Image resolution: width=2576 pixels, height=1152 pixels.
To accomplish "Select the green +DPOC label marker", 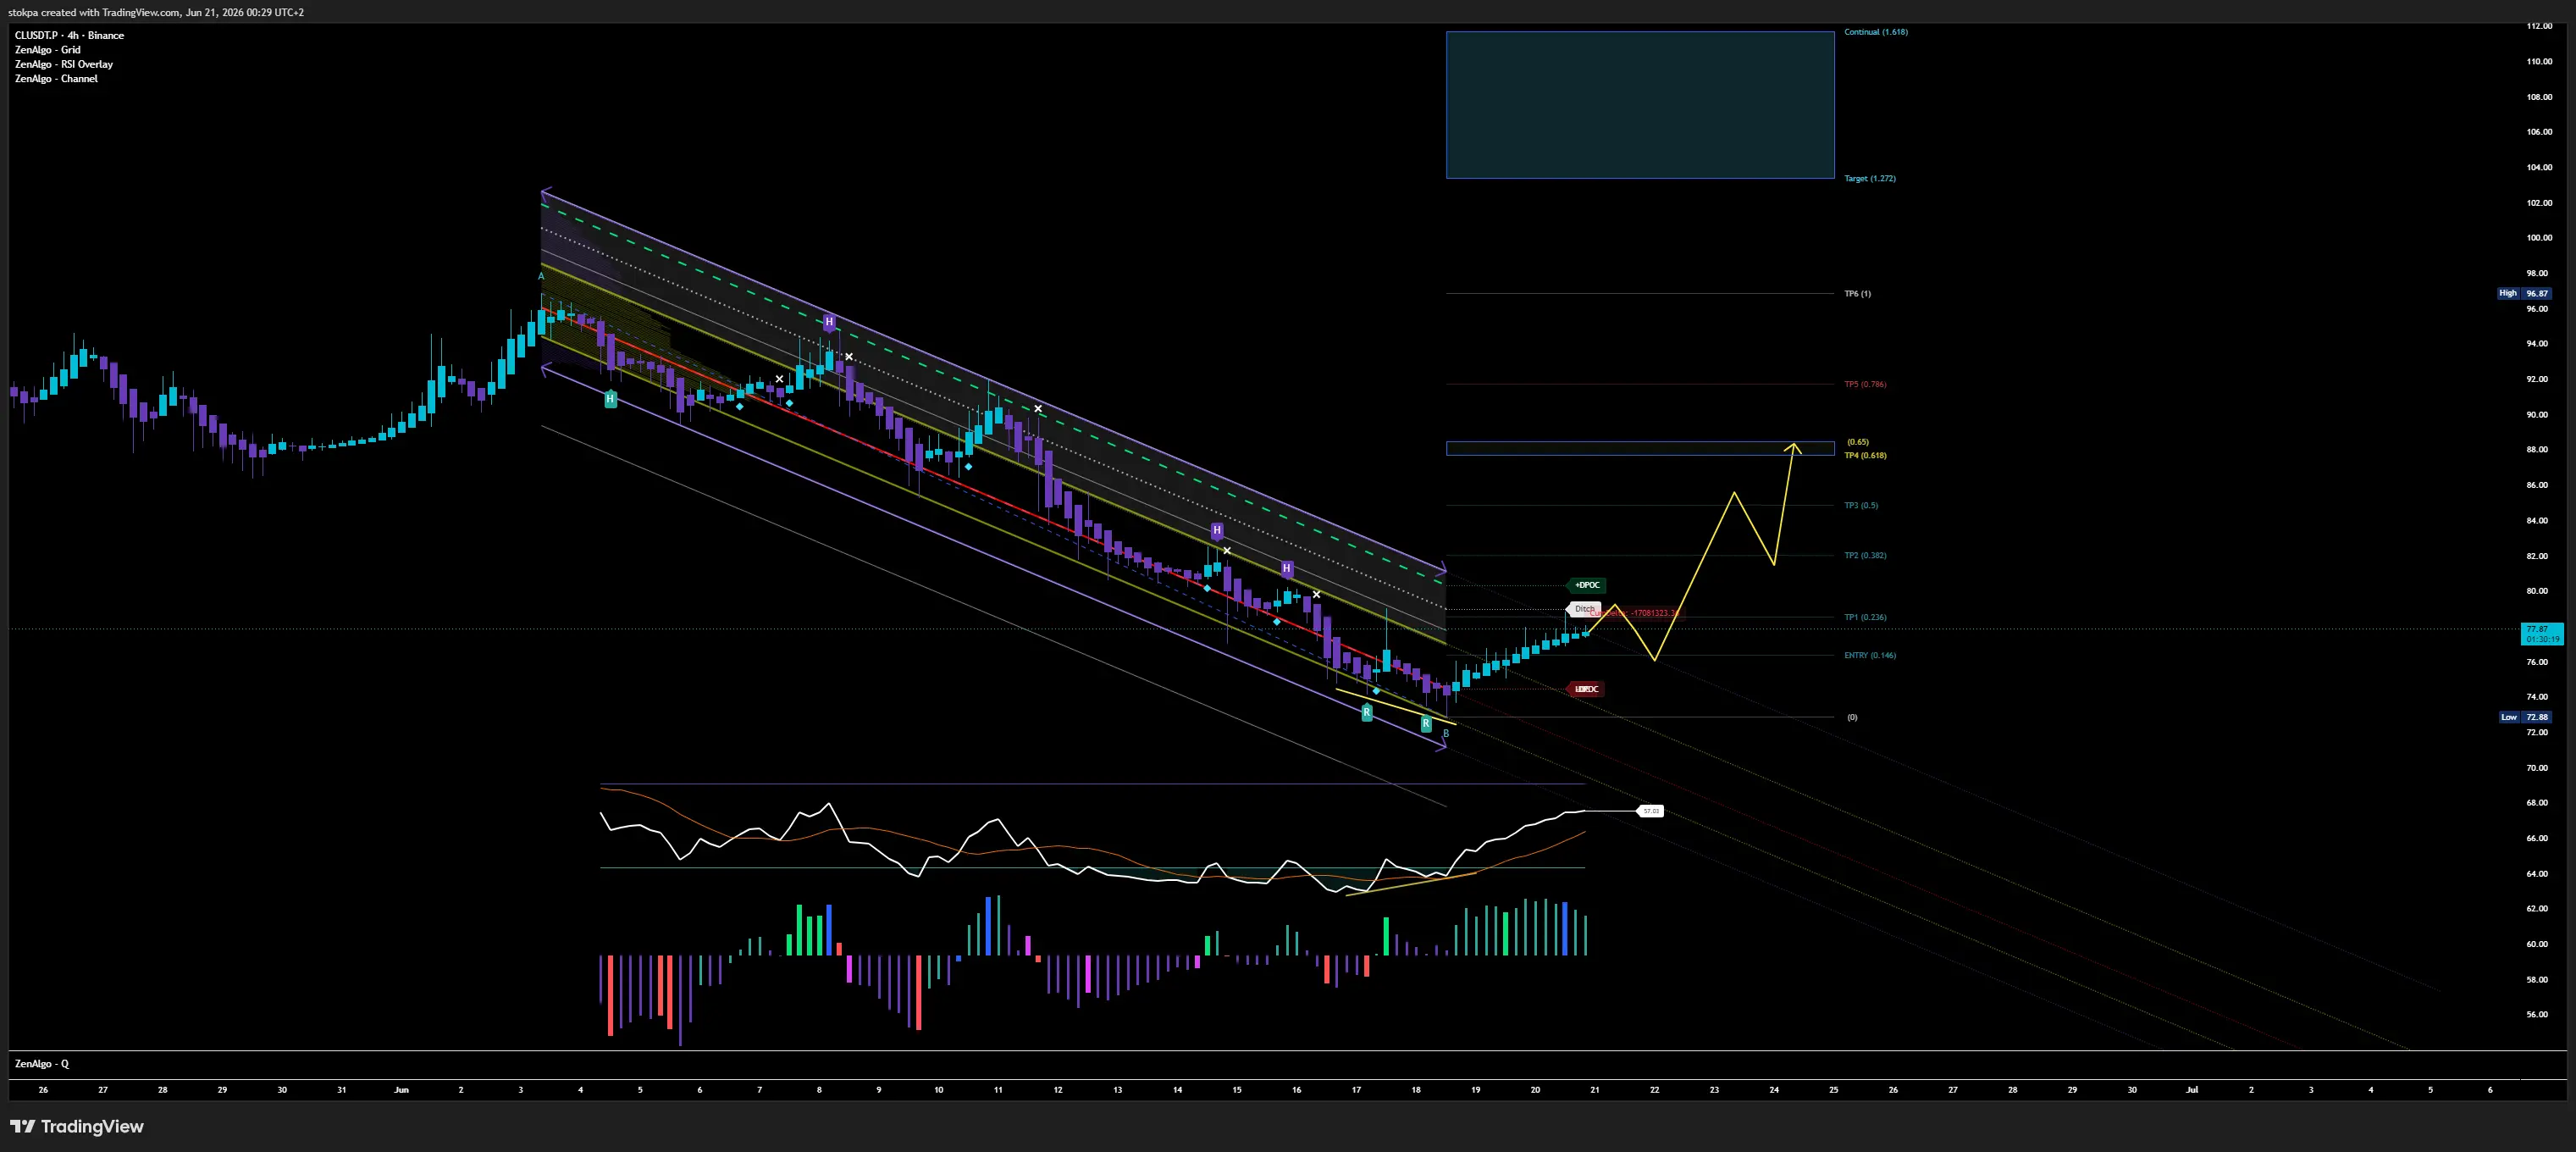I will pyautogui.click(x=1586, y=585).
